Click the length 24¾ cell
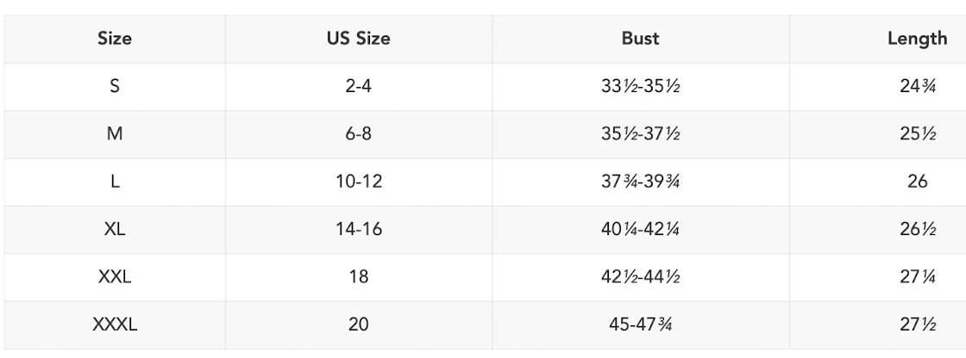This screenshot has width=966, height=358. click(x=918, y=87)
